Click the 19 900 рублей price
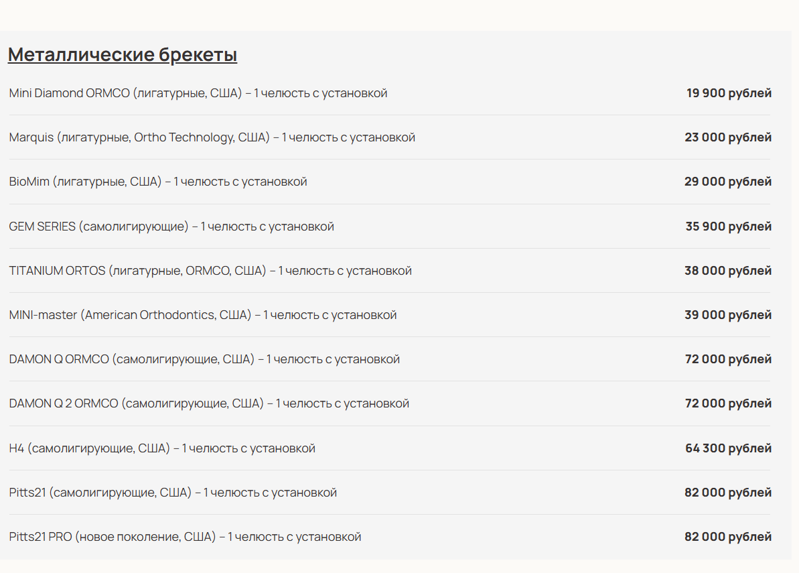The image size is (799, 573). 729,93
